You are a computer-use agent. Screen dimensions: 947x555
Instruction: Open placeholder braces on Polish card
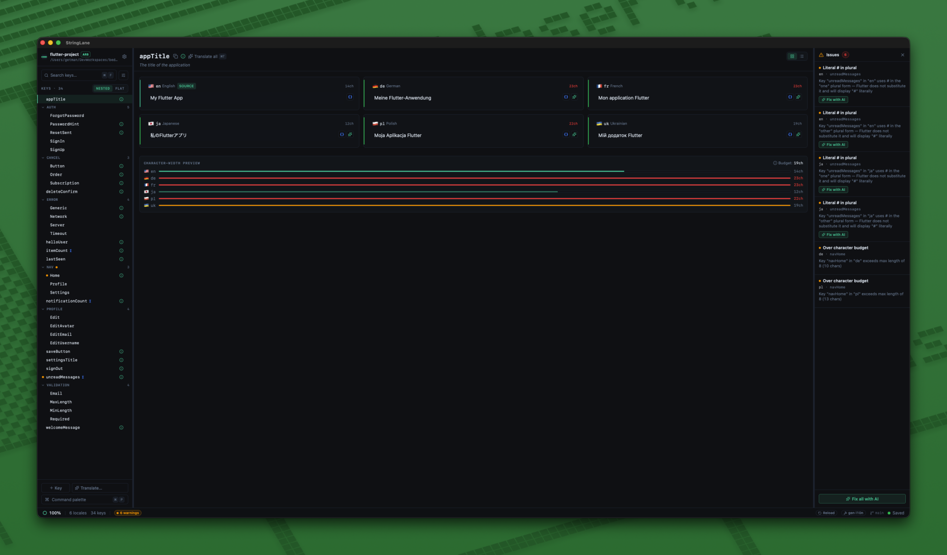click(x=566, y=134)
